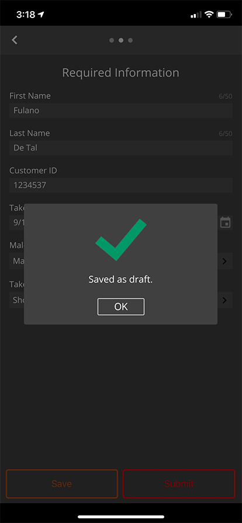Expand the chevron beside the Ma field

[x=224, y=261]
